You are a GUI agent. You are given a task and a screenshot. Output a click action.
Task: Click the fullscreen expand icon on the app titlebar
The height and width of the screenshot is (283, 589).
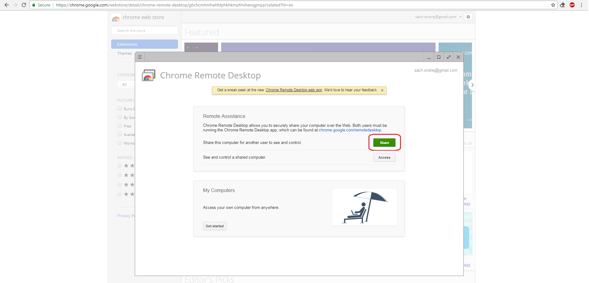[448, 57]
